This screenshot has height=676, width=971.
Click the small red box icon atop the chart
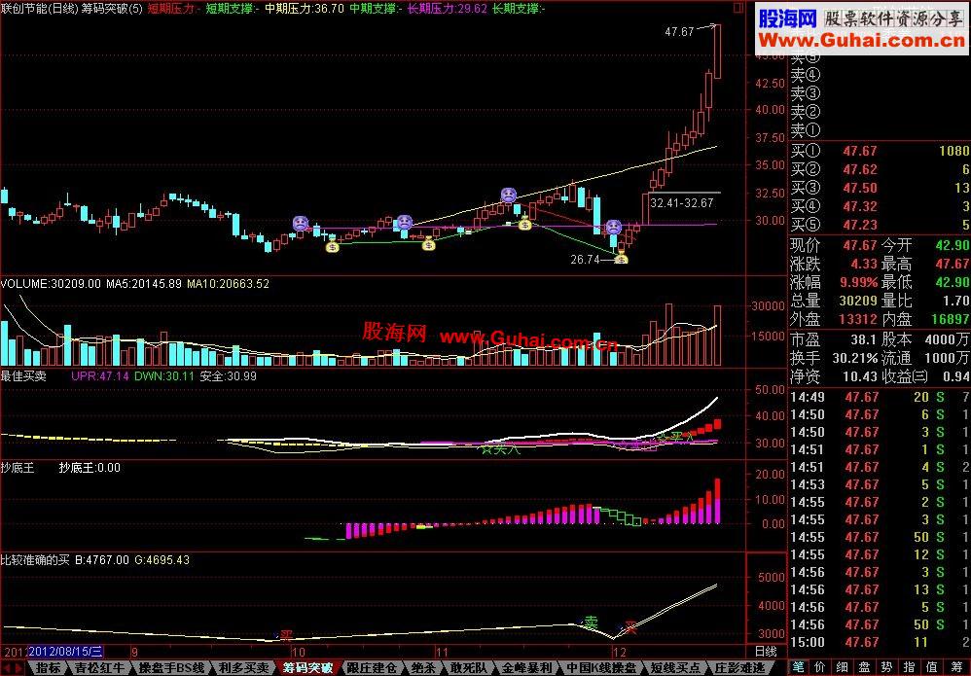click(x=738, y=8)
